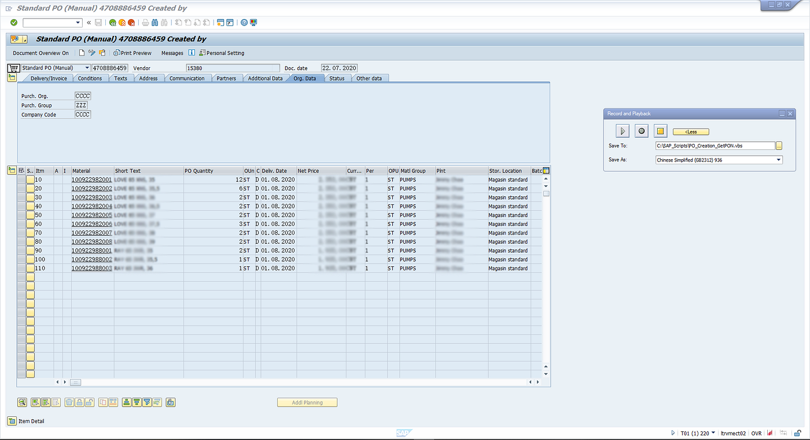The width and height of the screenshot is (810, 440).
Task: Select the Delete row trash icon below item table
Action: coord(69,402)
